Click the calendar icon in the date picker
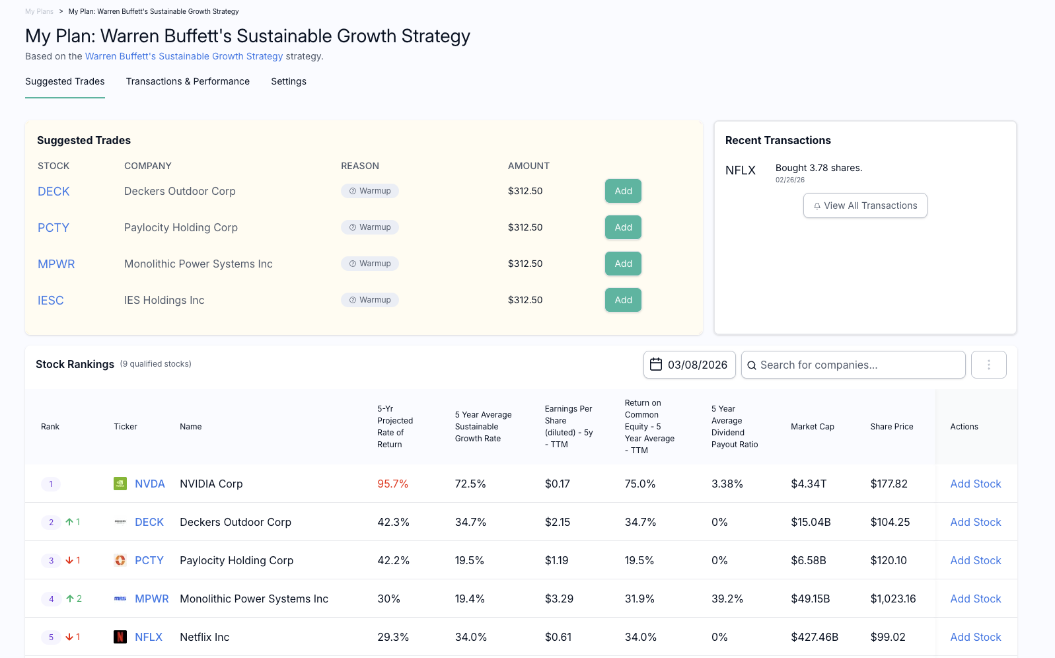 (656, 365)
